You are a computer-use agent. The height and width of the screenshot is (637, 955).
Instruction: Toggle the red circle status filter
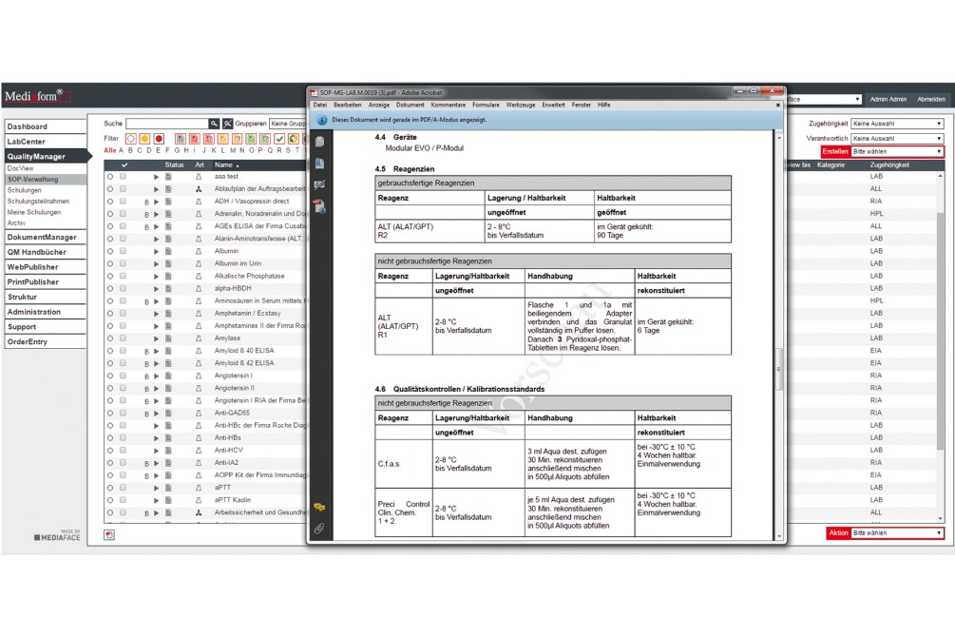click(x=159, y=139)
